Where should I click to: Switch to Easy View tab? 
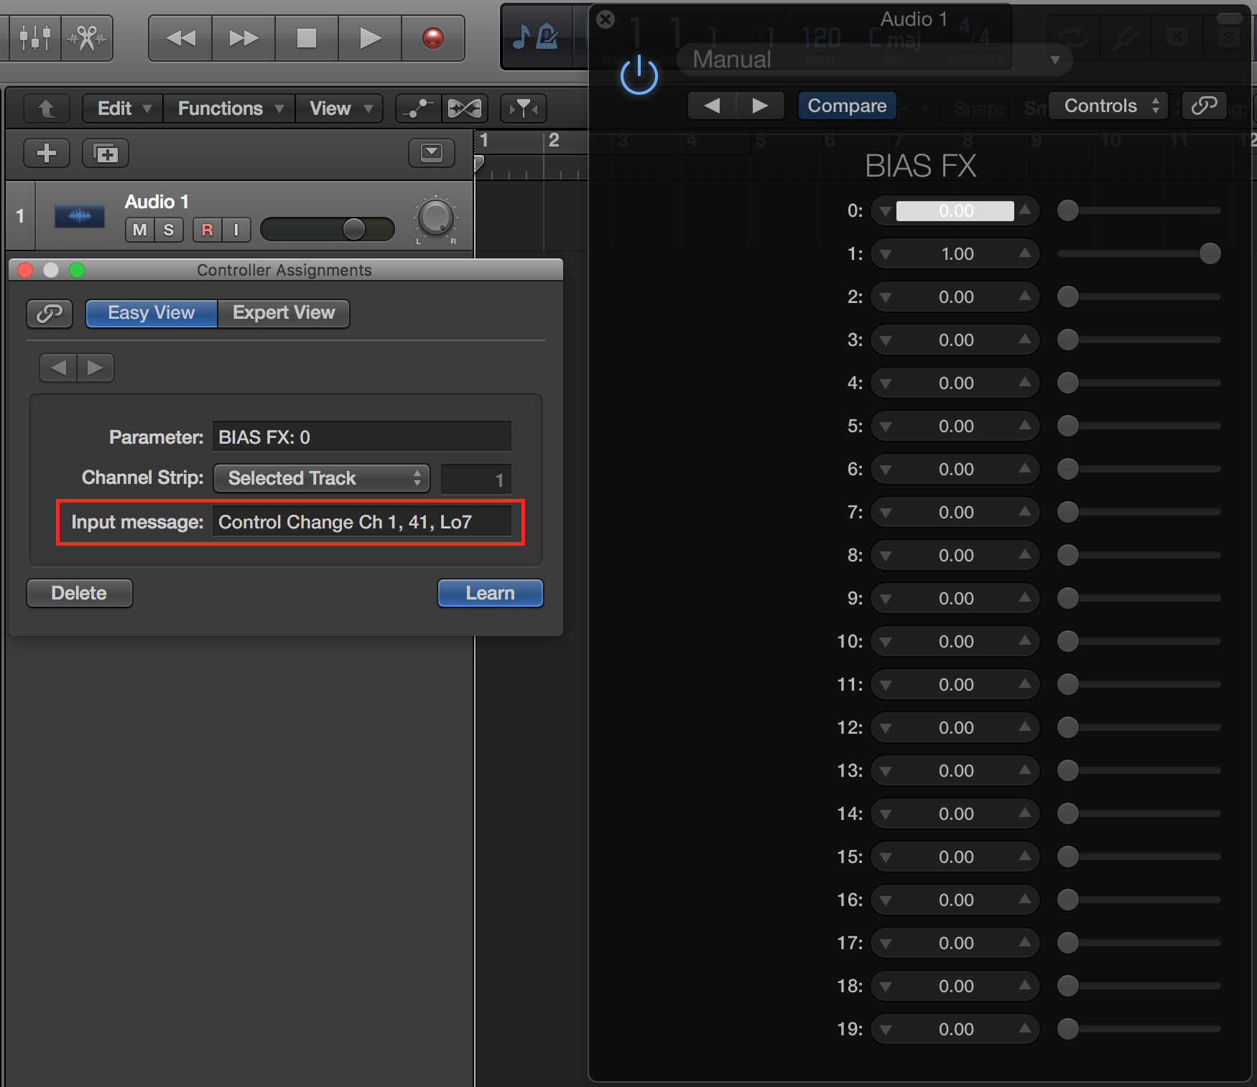pos(152,313)
